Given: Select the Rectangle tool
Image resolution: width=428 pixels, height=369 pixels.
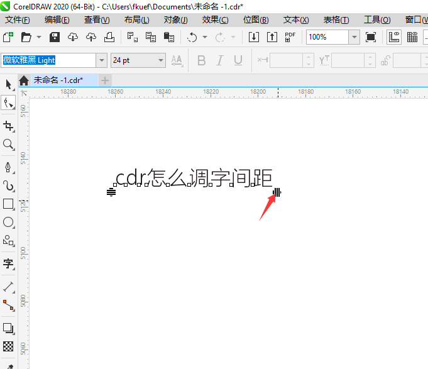Looking at the screenshot, I should click(8, 204).
